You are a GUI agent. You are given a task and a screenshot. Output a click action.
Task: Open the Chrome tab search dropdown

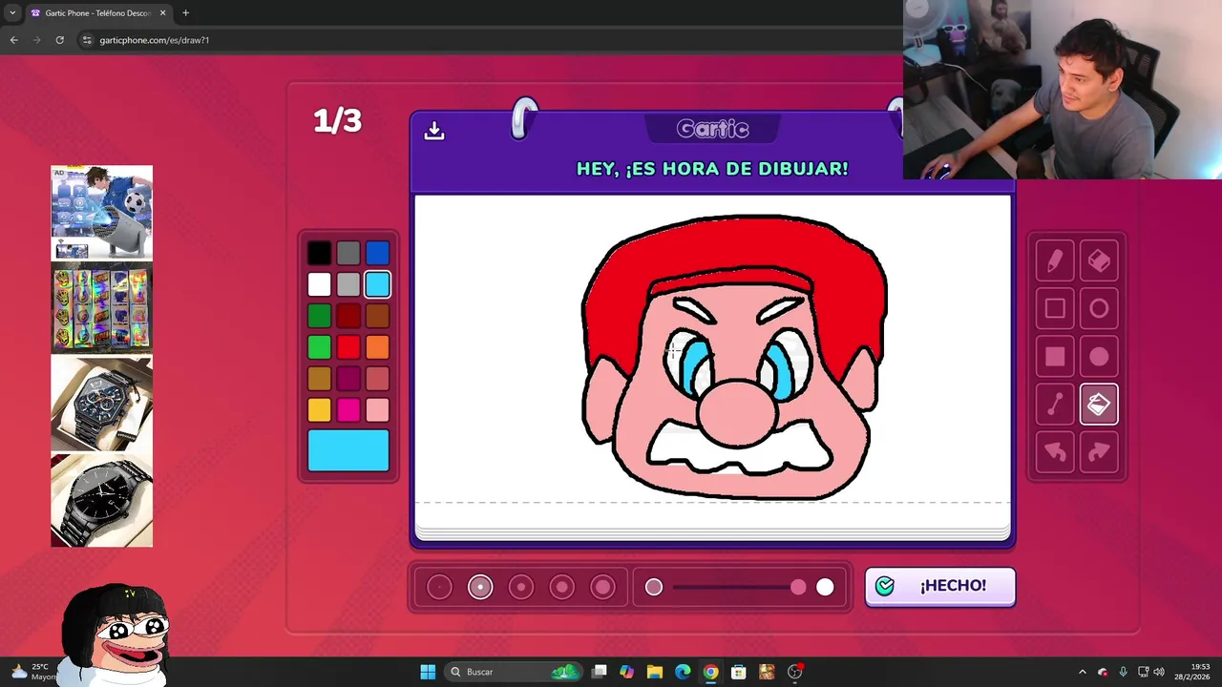[x=11, y=13]
